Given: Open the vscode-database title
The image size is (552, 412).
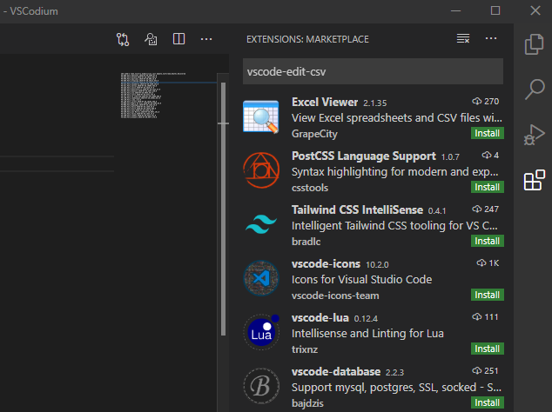Looking at the screenshot, I should pos(336,371).
